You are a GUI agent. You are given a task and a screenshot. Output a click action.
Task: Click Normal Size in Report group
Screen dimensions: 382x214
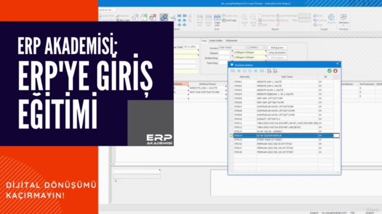pos(267,16)
